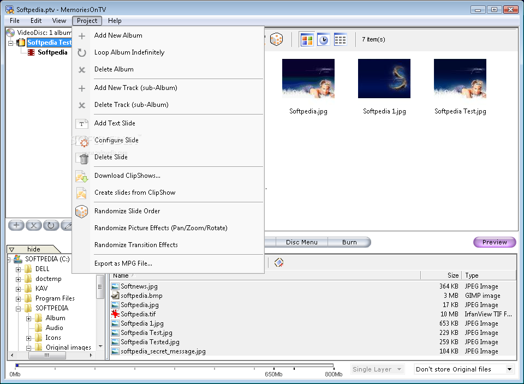Click the delete album X button
The height and width of the screenshot is (384, 524).
click(33, 225)
